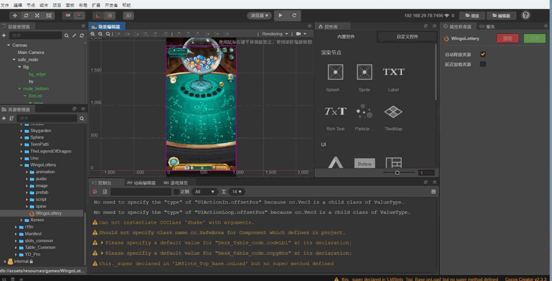Viewport: 552px width, 281px height.
Task: Open the console log level All dropdown
Action: pyautogui.click(x=205, y=192)
